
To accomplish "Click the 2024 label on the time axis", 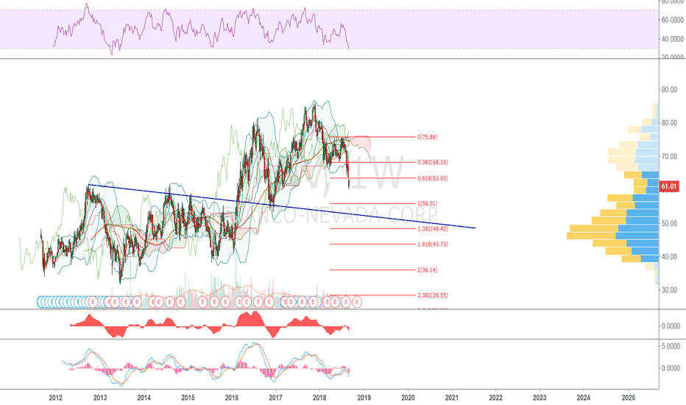I will [583, 398].
